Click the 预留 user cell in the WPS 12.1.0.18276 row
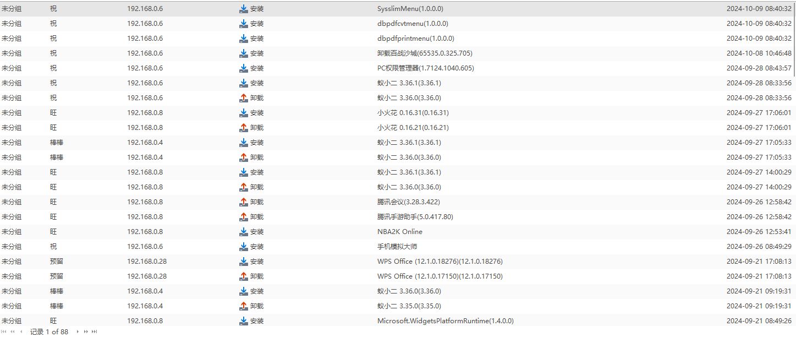 click(x=57, y=262)
